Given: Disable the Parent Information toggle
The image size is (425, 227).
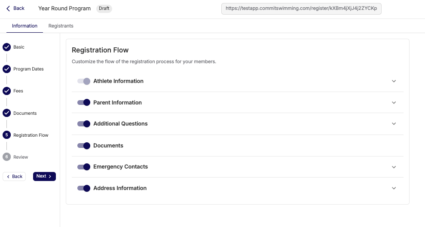Looking at the screenshot, I should [84, 102].
